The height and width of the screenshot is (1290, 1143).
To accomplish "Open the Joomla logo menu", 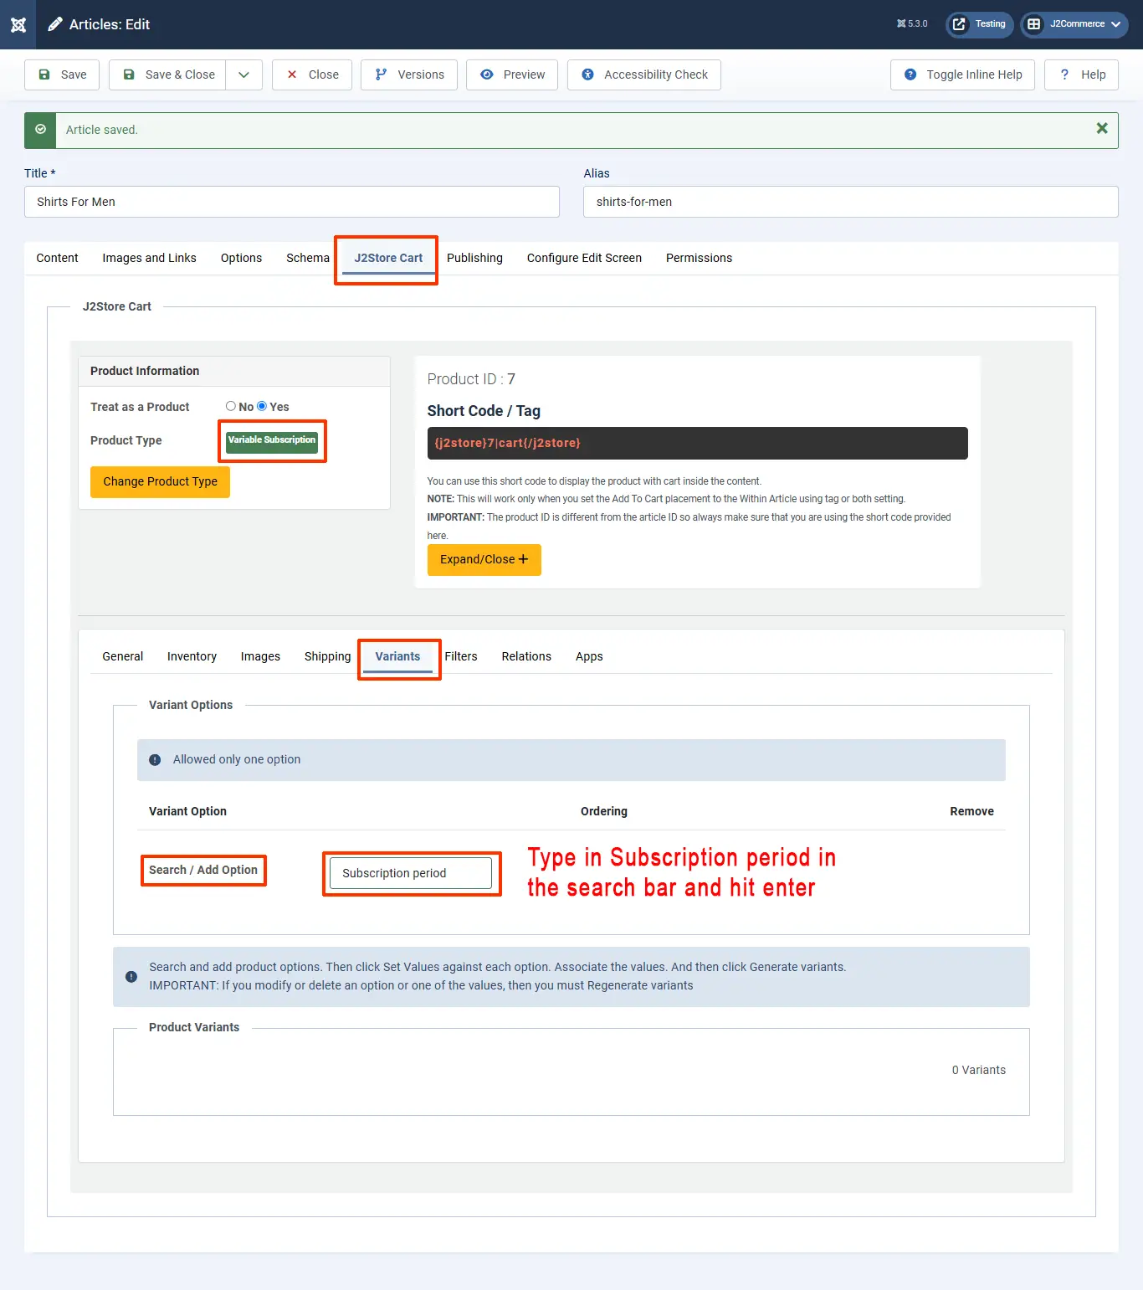I will point(18,24).
